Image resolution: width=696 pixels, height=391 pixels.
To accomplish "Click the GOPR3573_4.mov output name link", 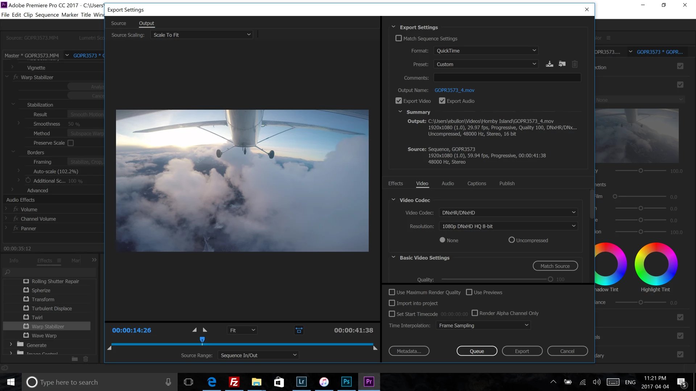I will click(x=454, y=90).
